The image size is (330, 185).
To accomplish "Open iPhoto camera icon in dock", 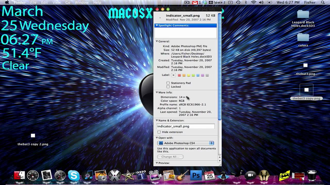I will (101, 175).
